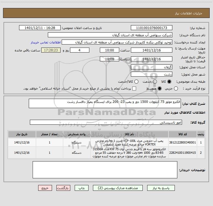Select the خدمت radio button

pos(155,82)
